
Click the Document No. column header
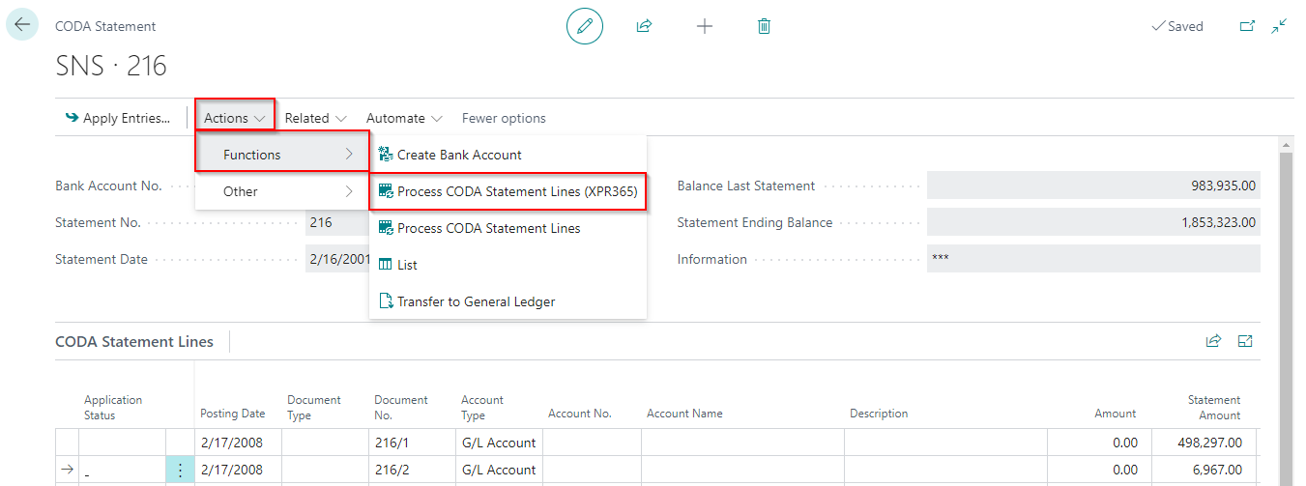(401, 407)
